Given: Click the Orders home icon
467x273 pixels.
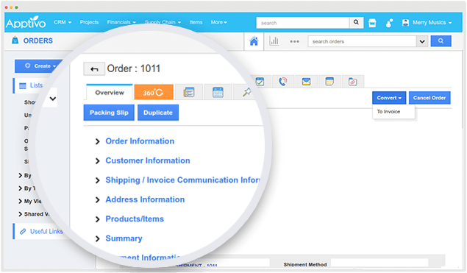Looking at the screenshot, I should coord(254,41).
